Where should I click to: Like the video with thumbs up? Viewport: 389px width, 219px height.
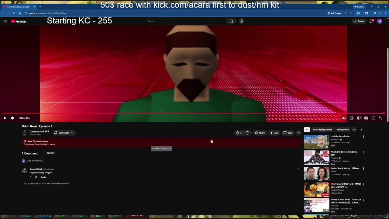[x=239, y=133]
